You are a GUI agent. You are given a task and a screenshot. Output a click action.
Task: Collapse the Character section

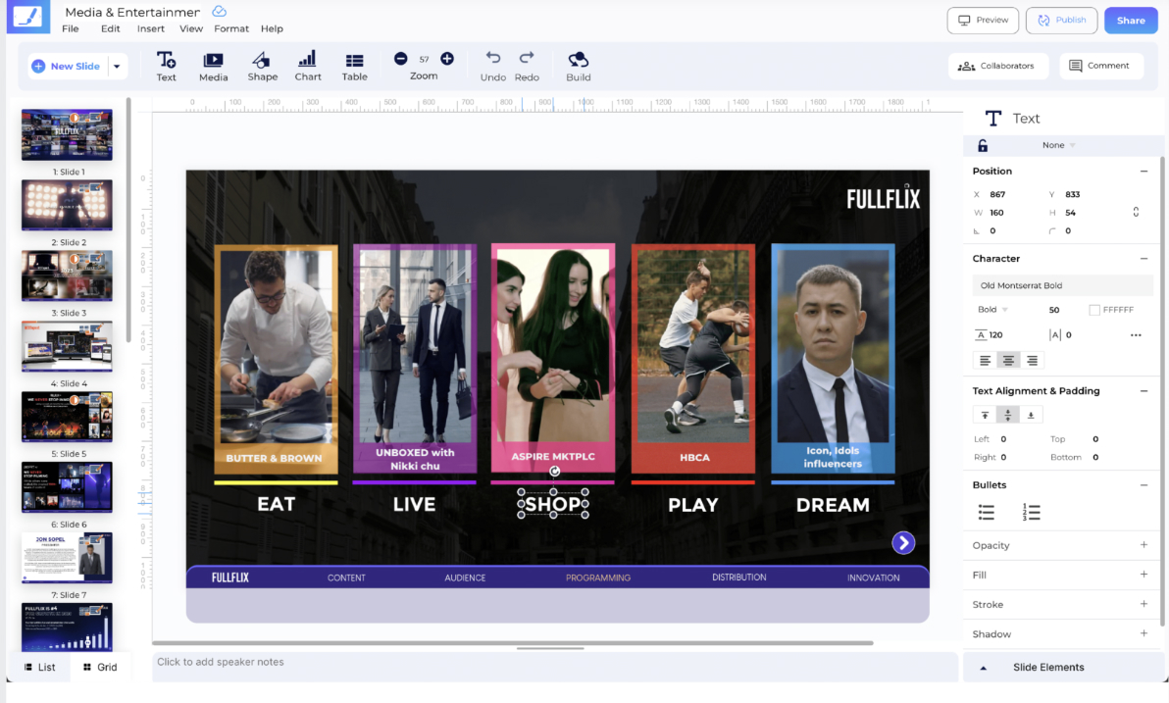coord(1144,259)
